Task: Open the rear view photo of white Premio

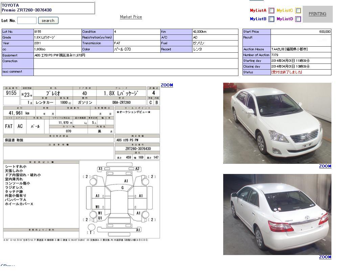Action: pos(277,215)
